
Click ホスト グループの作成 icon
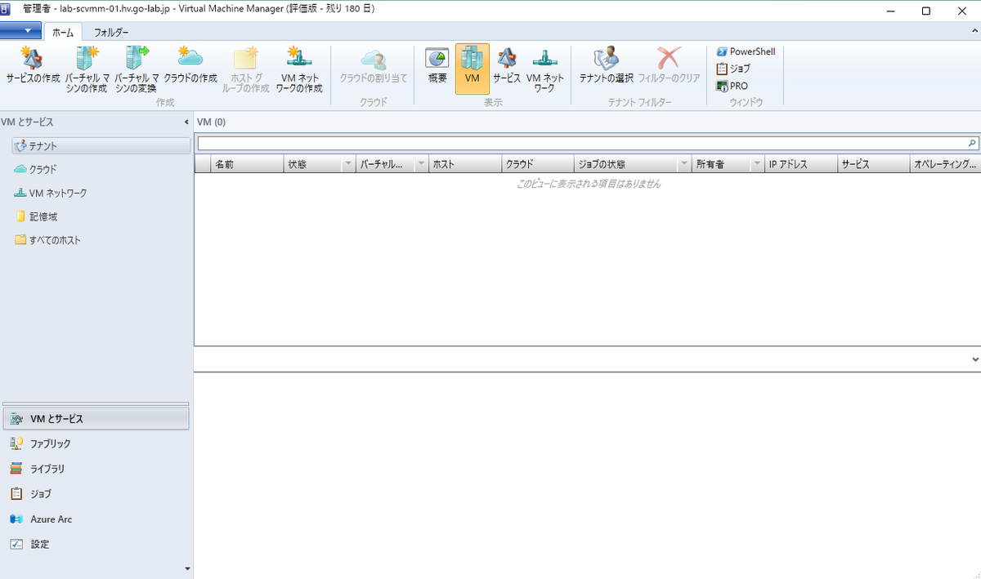[244, 69]
